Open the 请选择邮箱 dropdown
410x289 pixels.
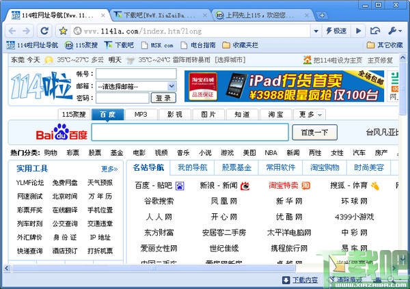pyautogui.click(x=136, y=86)
